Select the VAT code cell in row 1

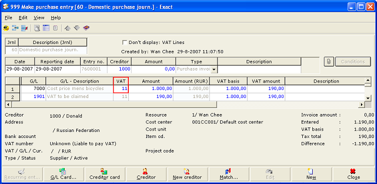[121, 88]
